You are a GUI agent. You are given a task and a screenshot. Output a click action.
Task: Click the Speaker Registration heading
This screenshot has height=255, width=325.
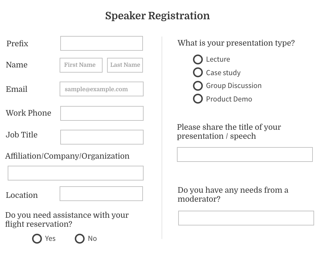click(157, 16)
